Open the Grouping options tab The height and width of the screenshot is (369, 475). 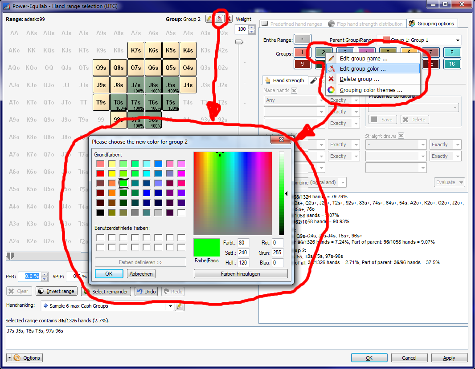pyautogui.click(x=432, y=24)
